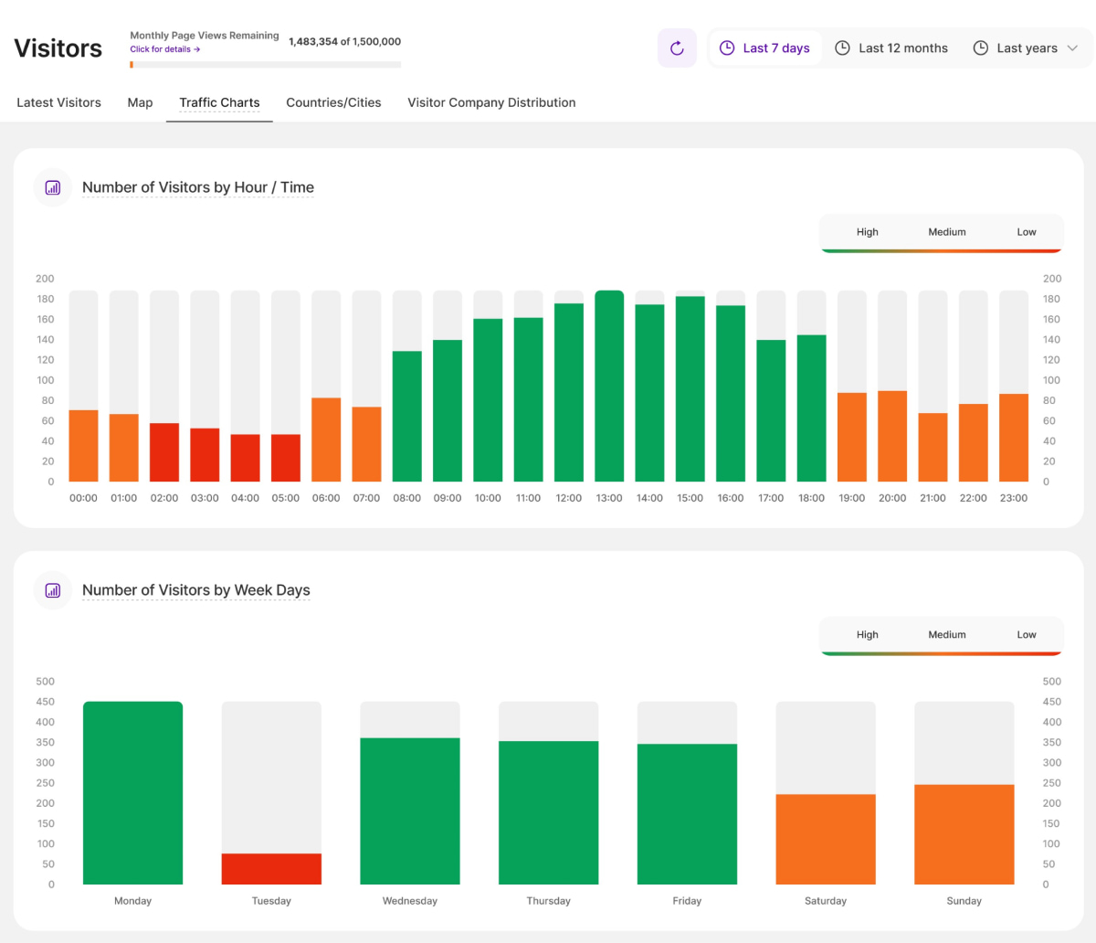Click the chart icon beside Visitors by Hour

pyautogui.click(x=53, y=187)
